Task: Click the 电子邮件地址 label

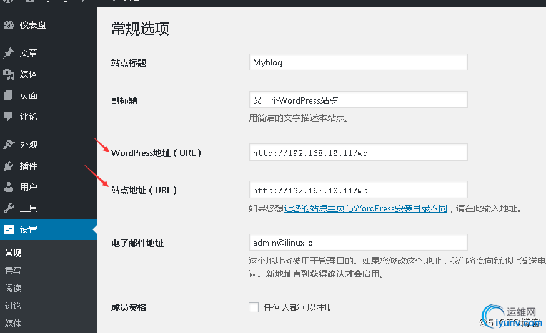Action: [x=137, y=243]
